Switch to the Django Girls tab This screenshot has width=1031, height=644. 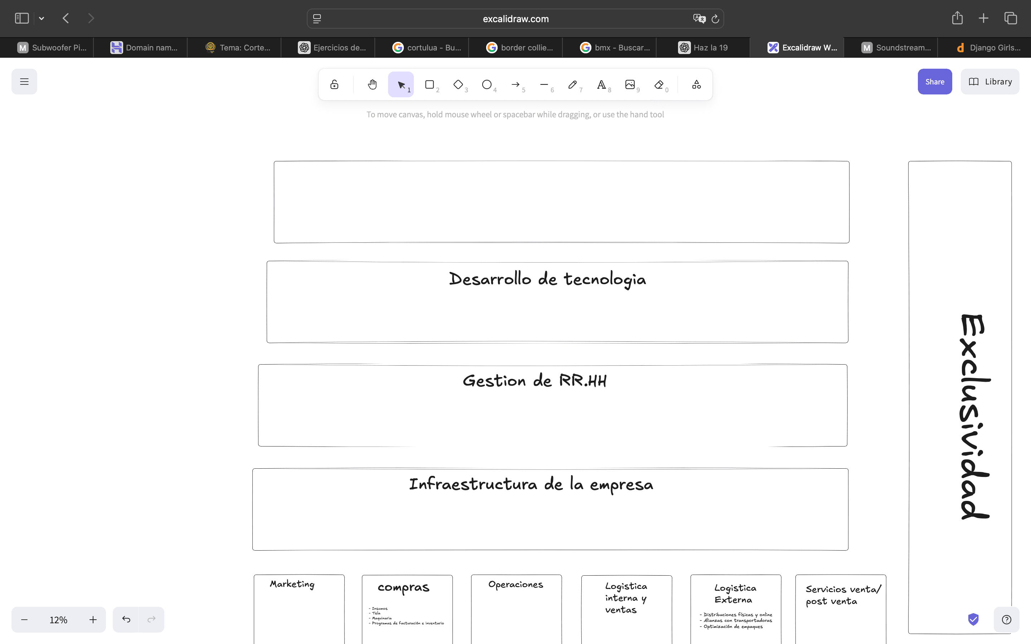988,48
